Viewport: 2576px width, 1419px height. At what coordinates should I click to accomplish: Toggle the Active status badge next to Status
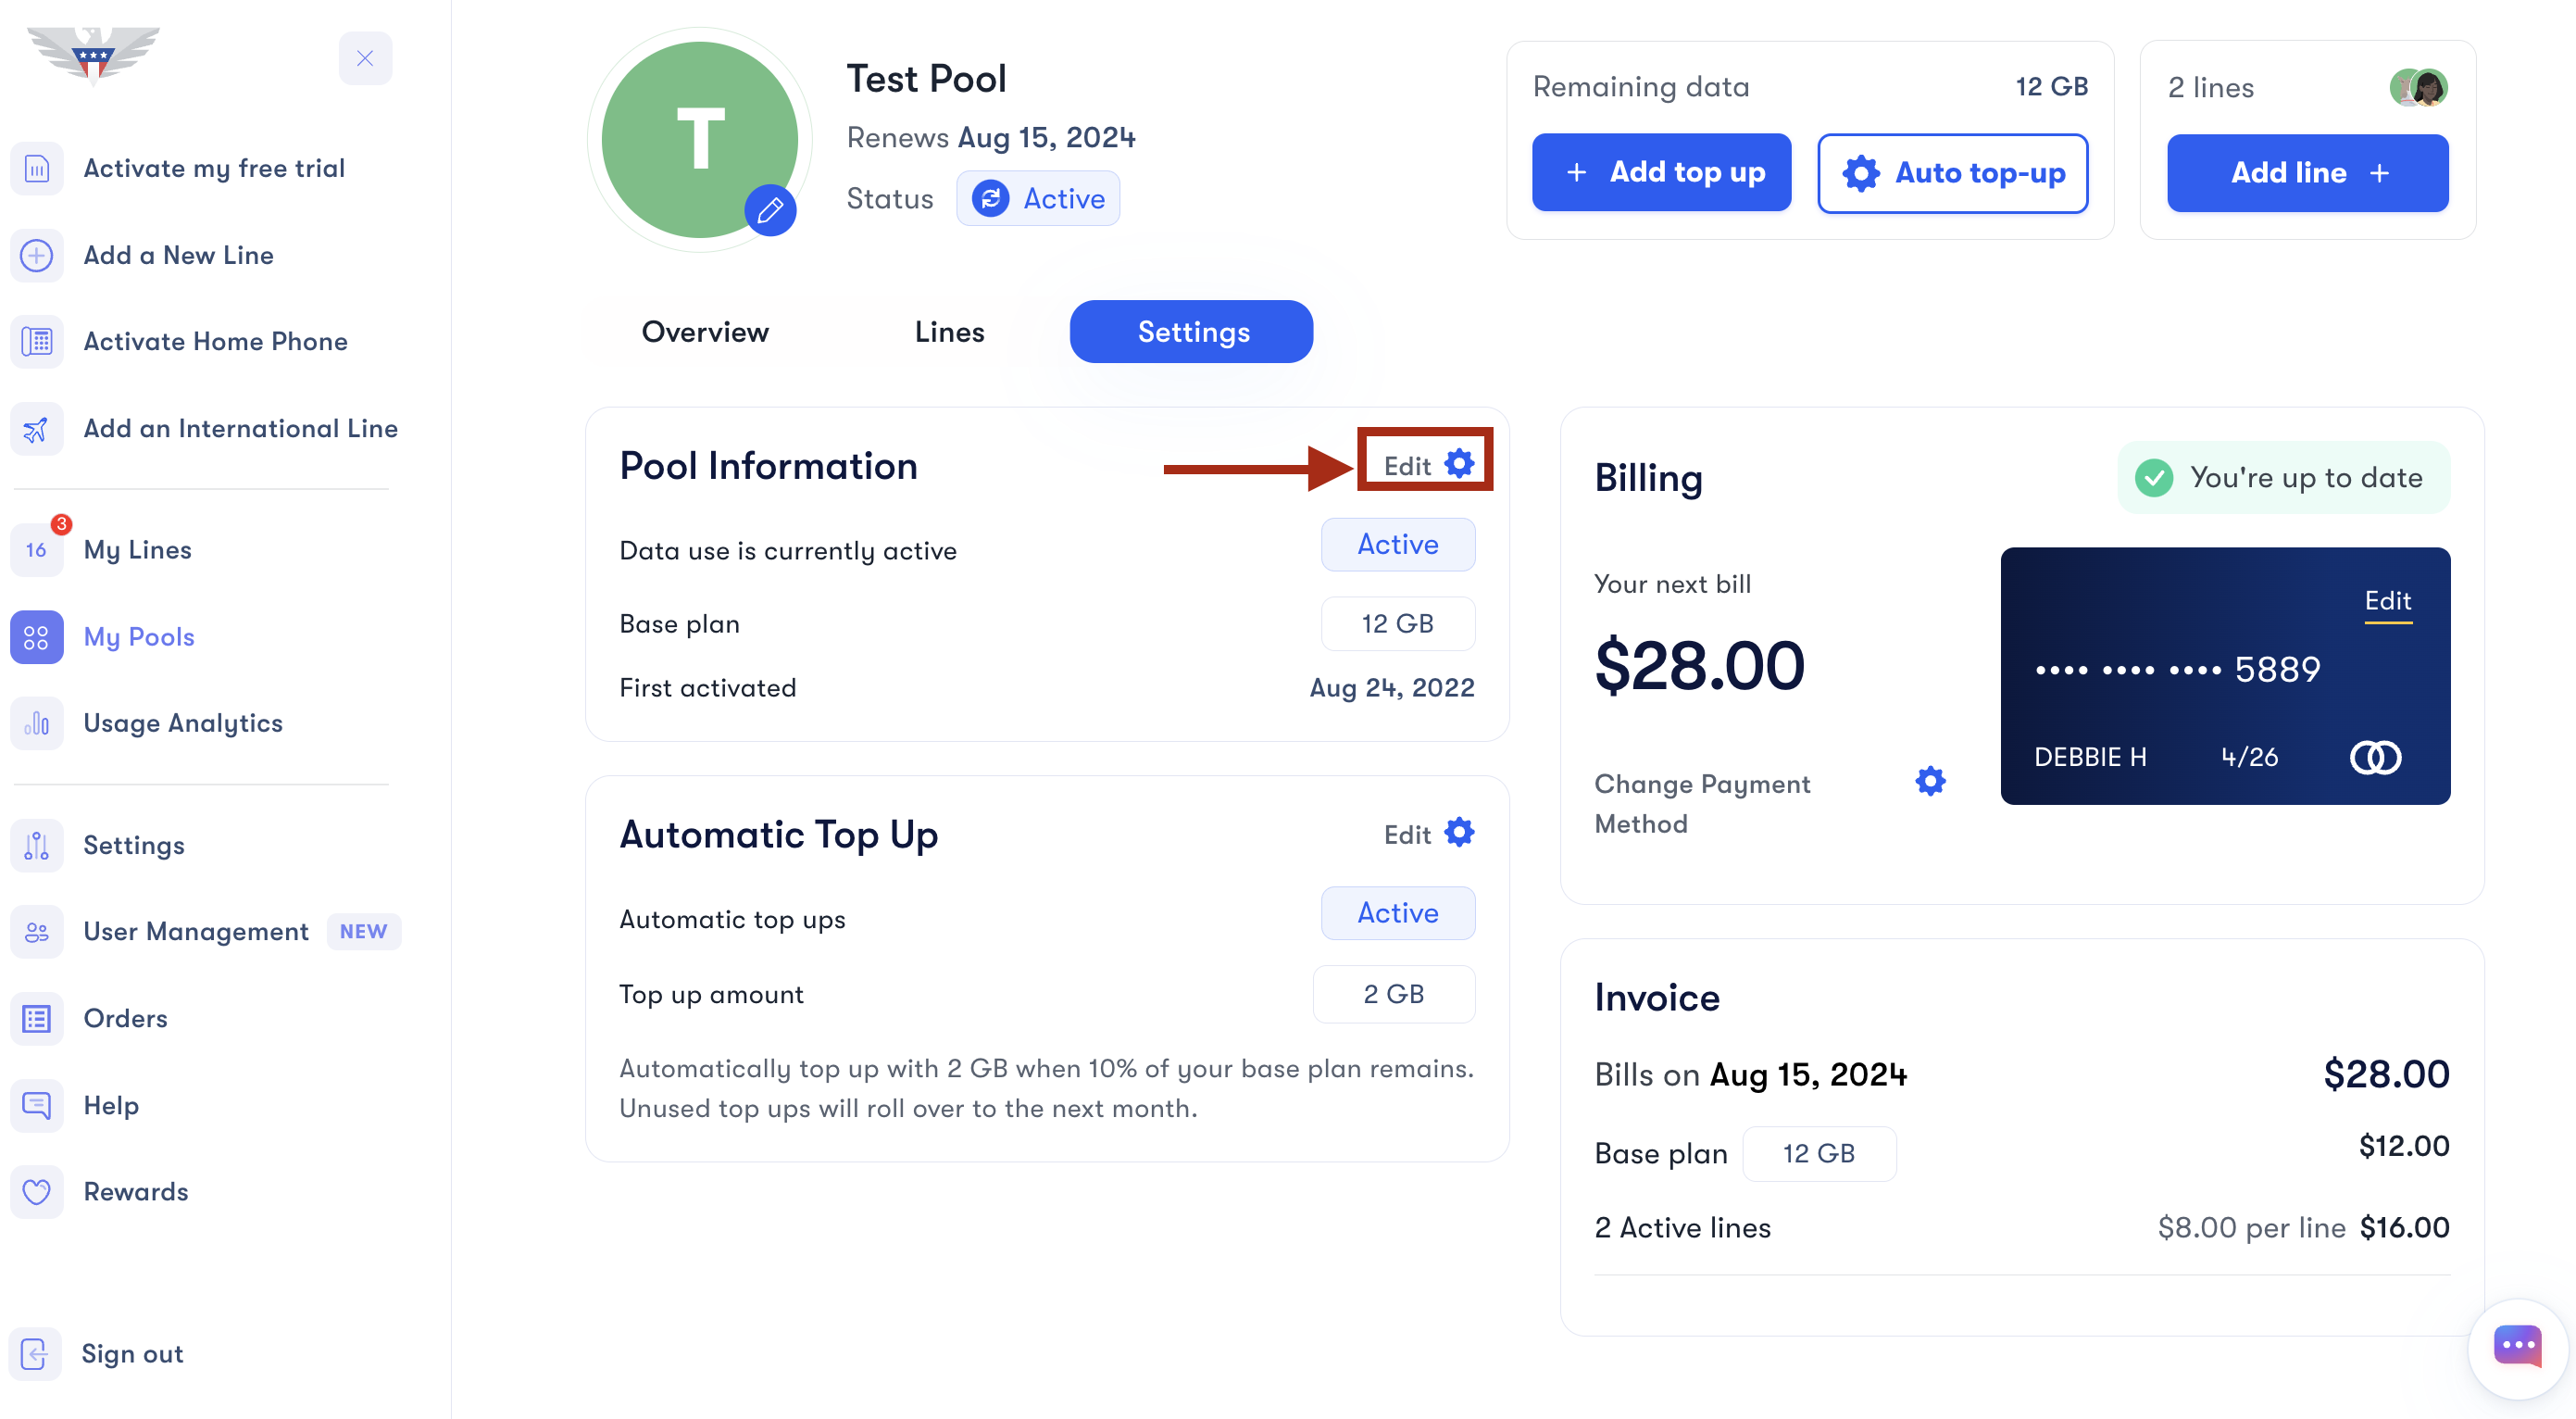pyautogui.click(x=1038, y=198)
